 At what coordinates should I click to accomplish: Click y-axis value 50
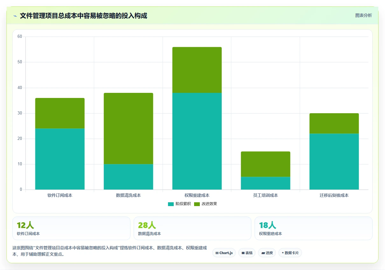(20, 62)
